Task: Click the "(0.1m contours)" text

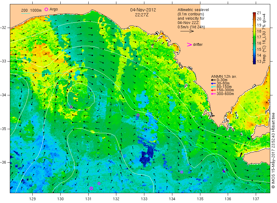Action: pos(191,14)
